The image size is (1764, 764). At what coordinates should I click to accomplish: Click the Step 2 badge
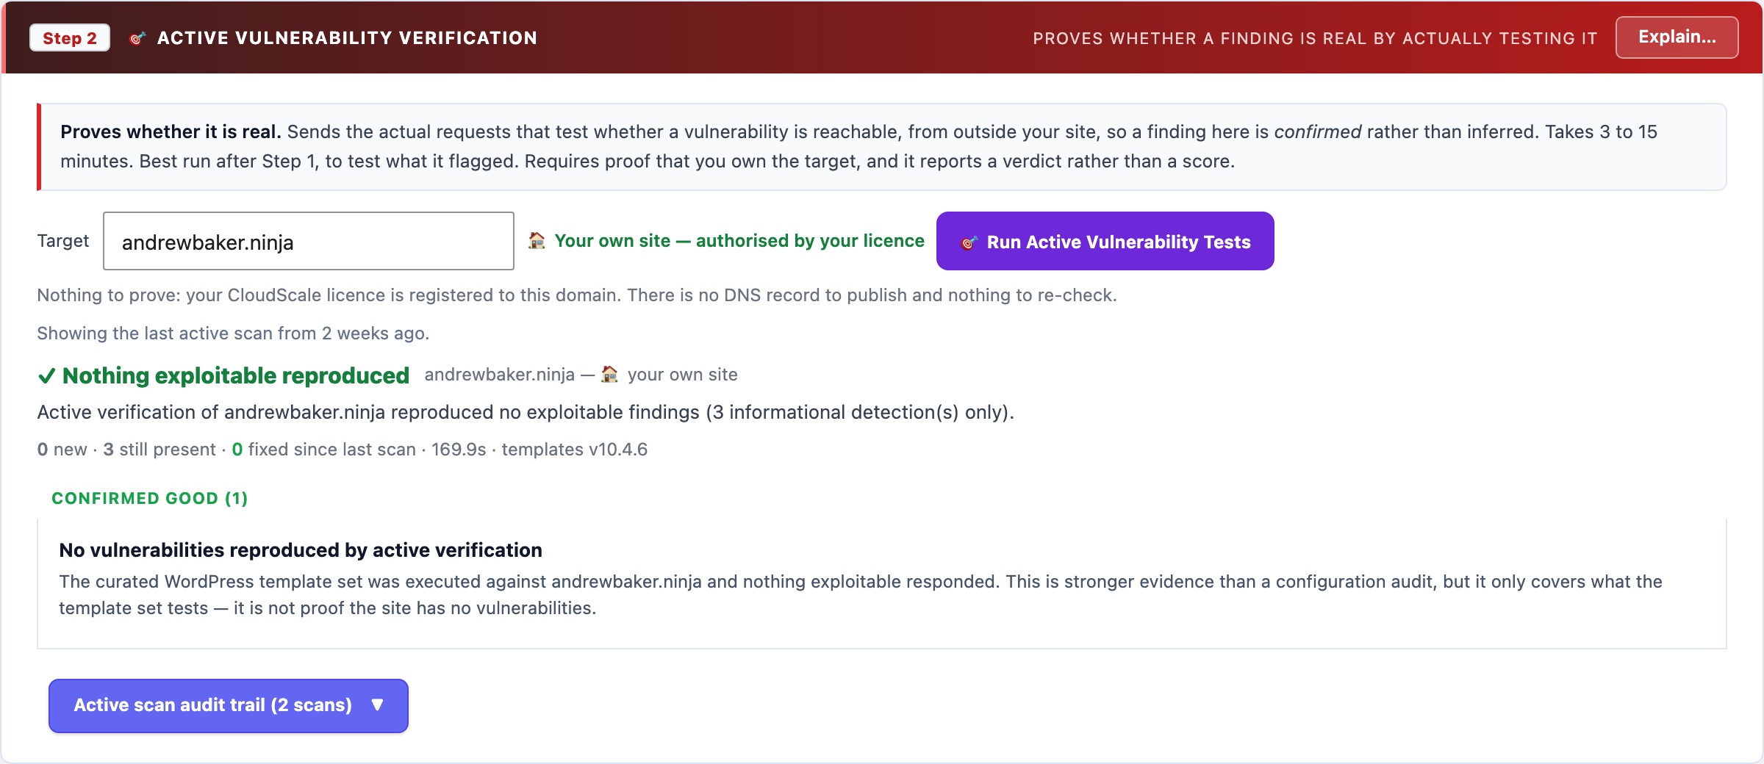tap(70, 38)
